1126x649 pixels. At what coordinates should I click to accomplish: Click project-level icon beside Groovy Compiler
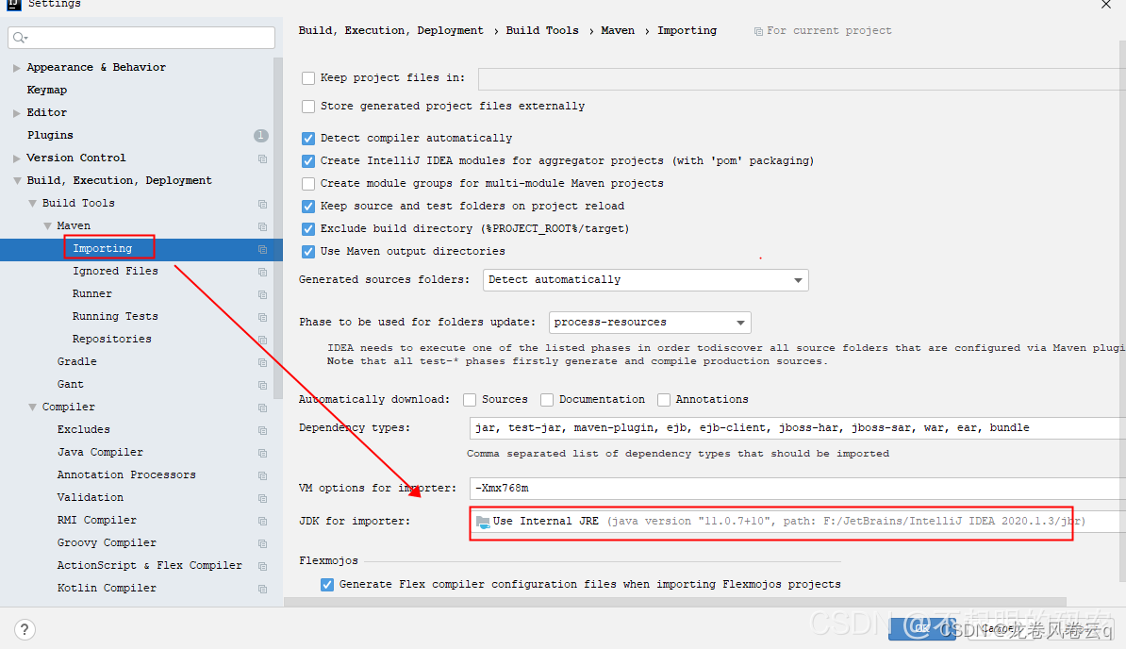[x=263, y=543]
